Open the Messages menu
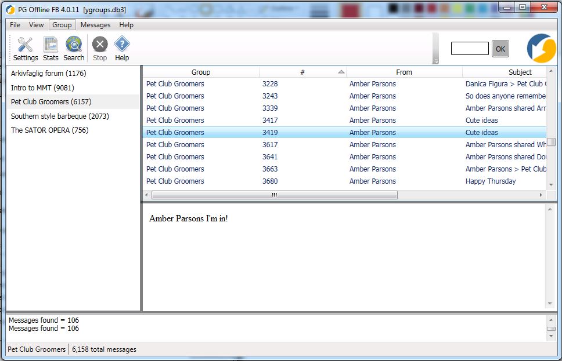This screenshot has height=361, width=562. (95, 25)
